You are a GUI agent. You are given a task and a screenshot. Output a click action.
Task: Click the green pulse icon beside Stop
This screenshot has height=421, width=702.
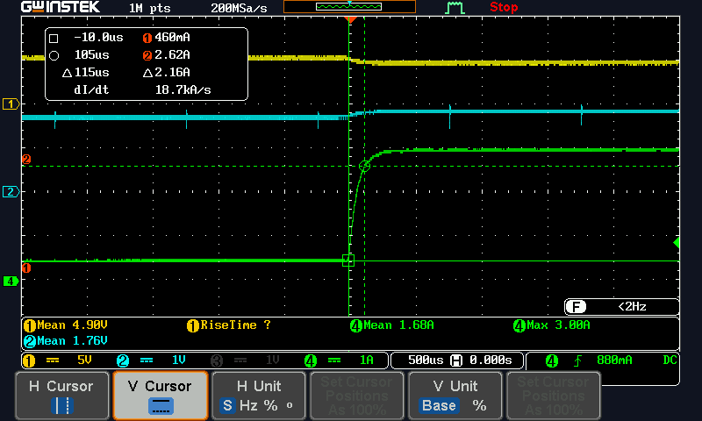(x=454, y=8)
